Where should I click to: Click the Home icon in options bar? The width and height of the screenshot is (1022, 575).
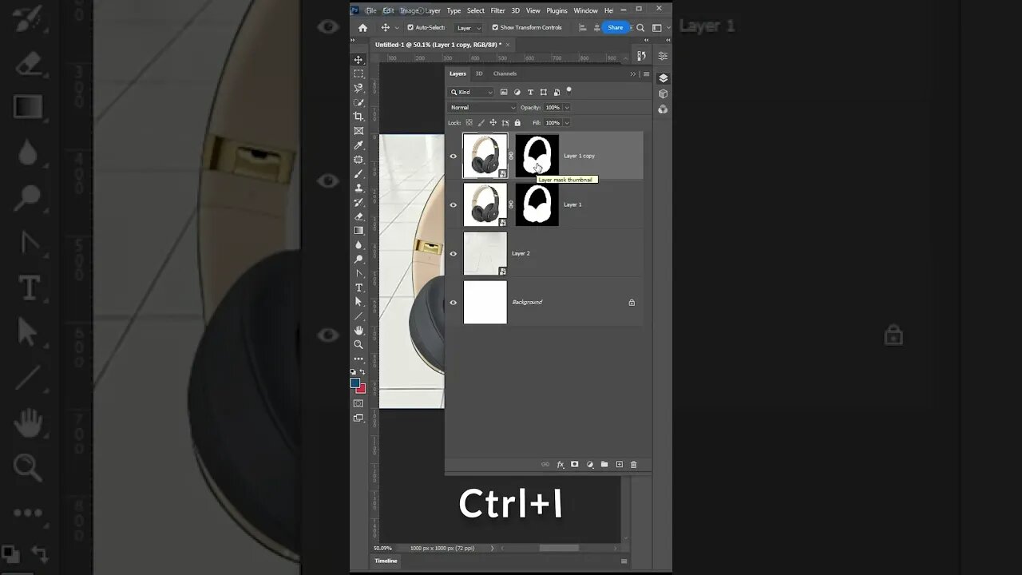pyautogui.click(x=362, y=27)
